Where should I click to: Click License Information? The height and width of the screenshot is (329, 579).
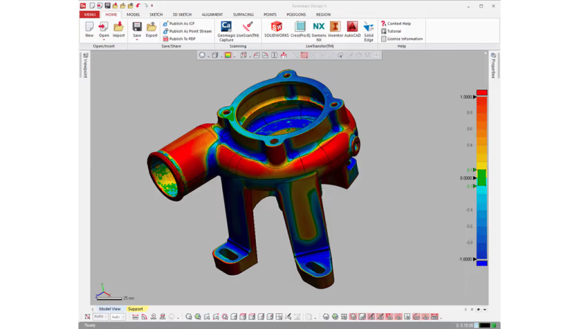pos(402,39)
